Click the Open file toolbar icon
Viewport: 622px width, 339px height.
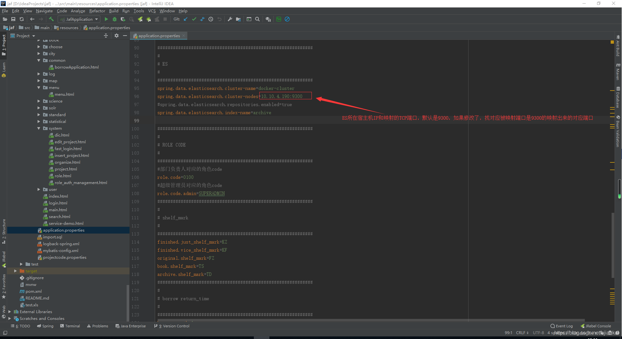coord(5,19)
